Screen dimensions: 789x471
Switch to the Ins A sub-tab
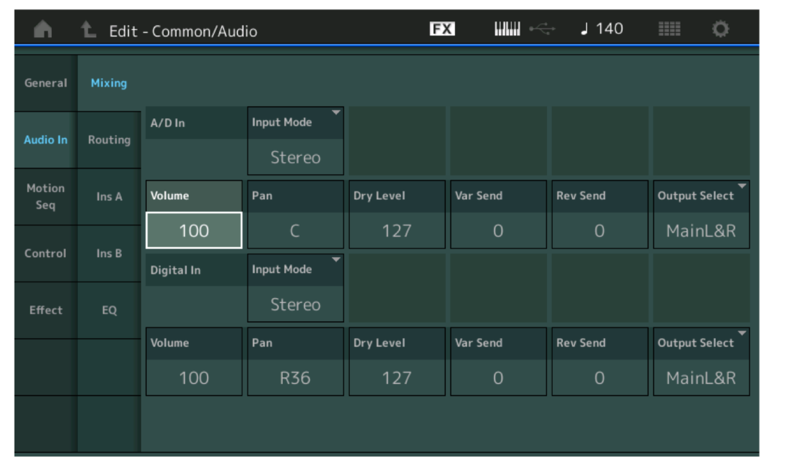coord(109,197)
